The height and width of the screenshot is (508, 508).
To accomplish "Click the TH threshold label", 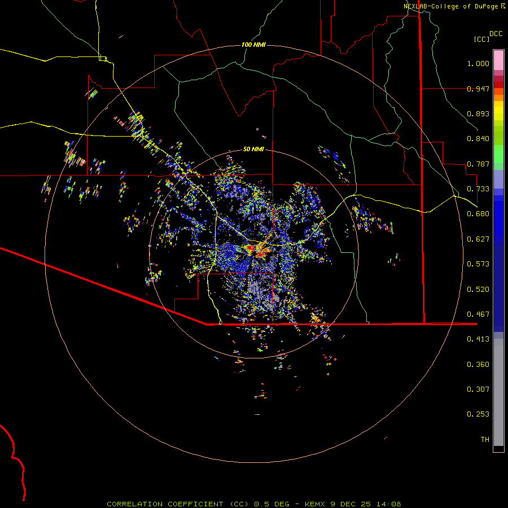I will click(485, 440).
